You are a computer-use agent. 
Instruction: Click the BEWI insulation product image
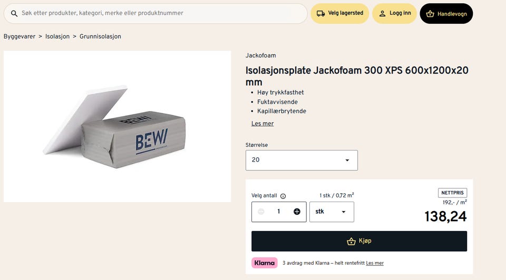tap(117, 127)
